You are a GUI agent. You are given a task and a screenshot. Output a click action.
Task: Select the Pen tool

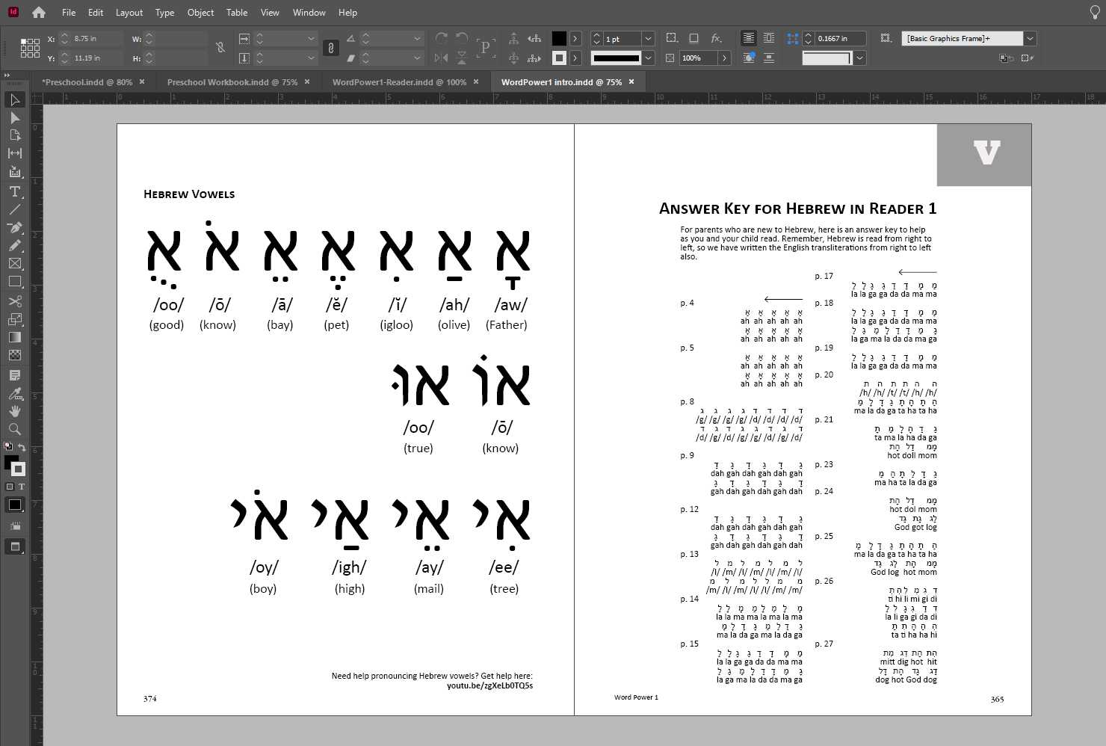15,227
